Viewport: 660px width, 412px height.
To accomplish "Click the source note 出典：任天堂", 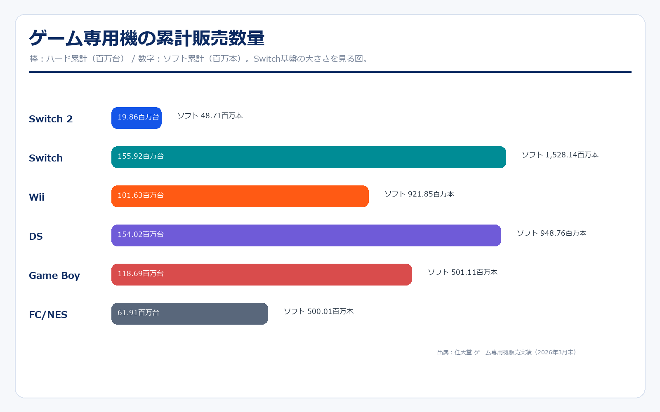I will tap(507, 352).
